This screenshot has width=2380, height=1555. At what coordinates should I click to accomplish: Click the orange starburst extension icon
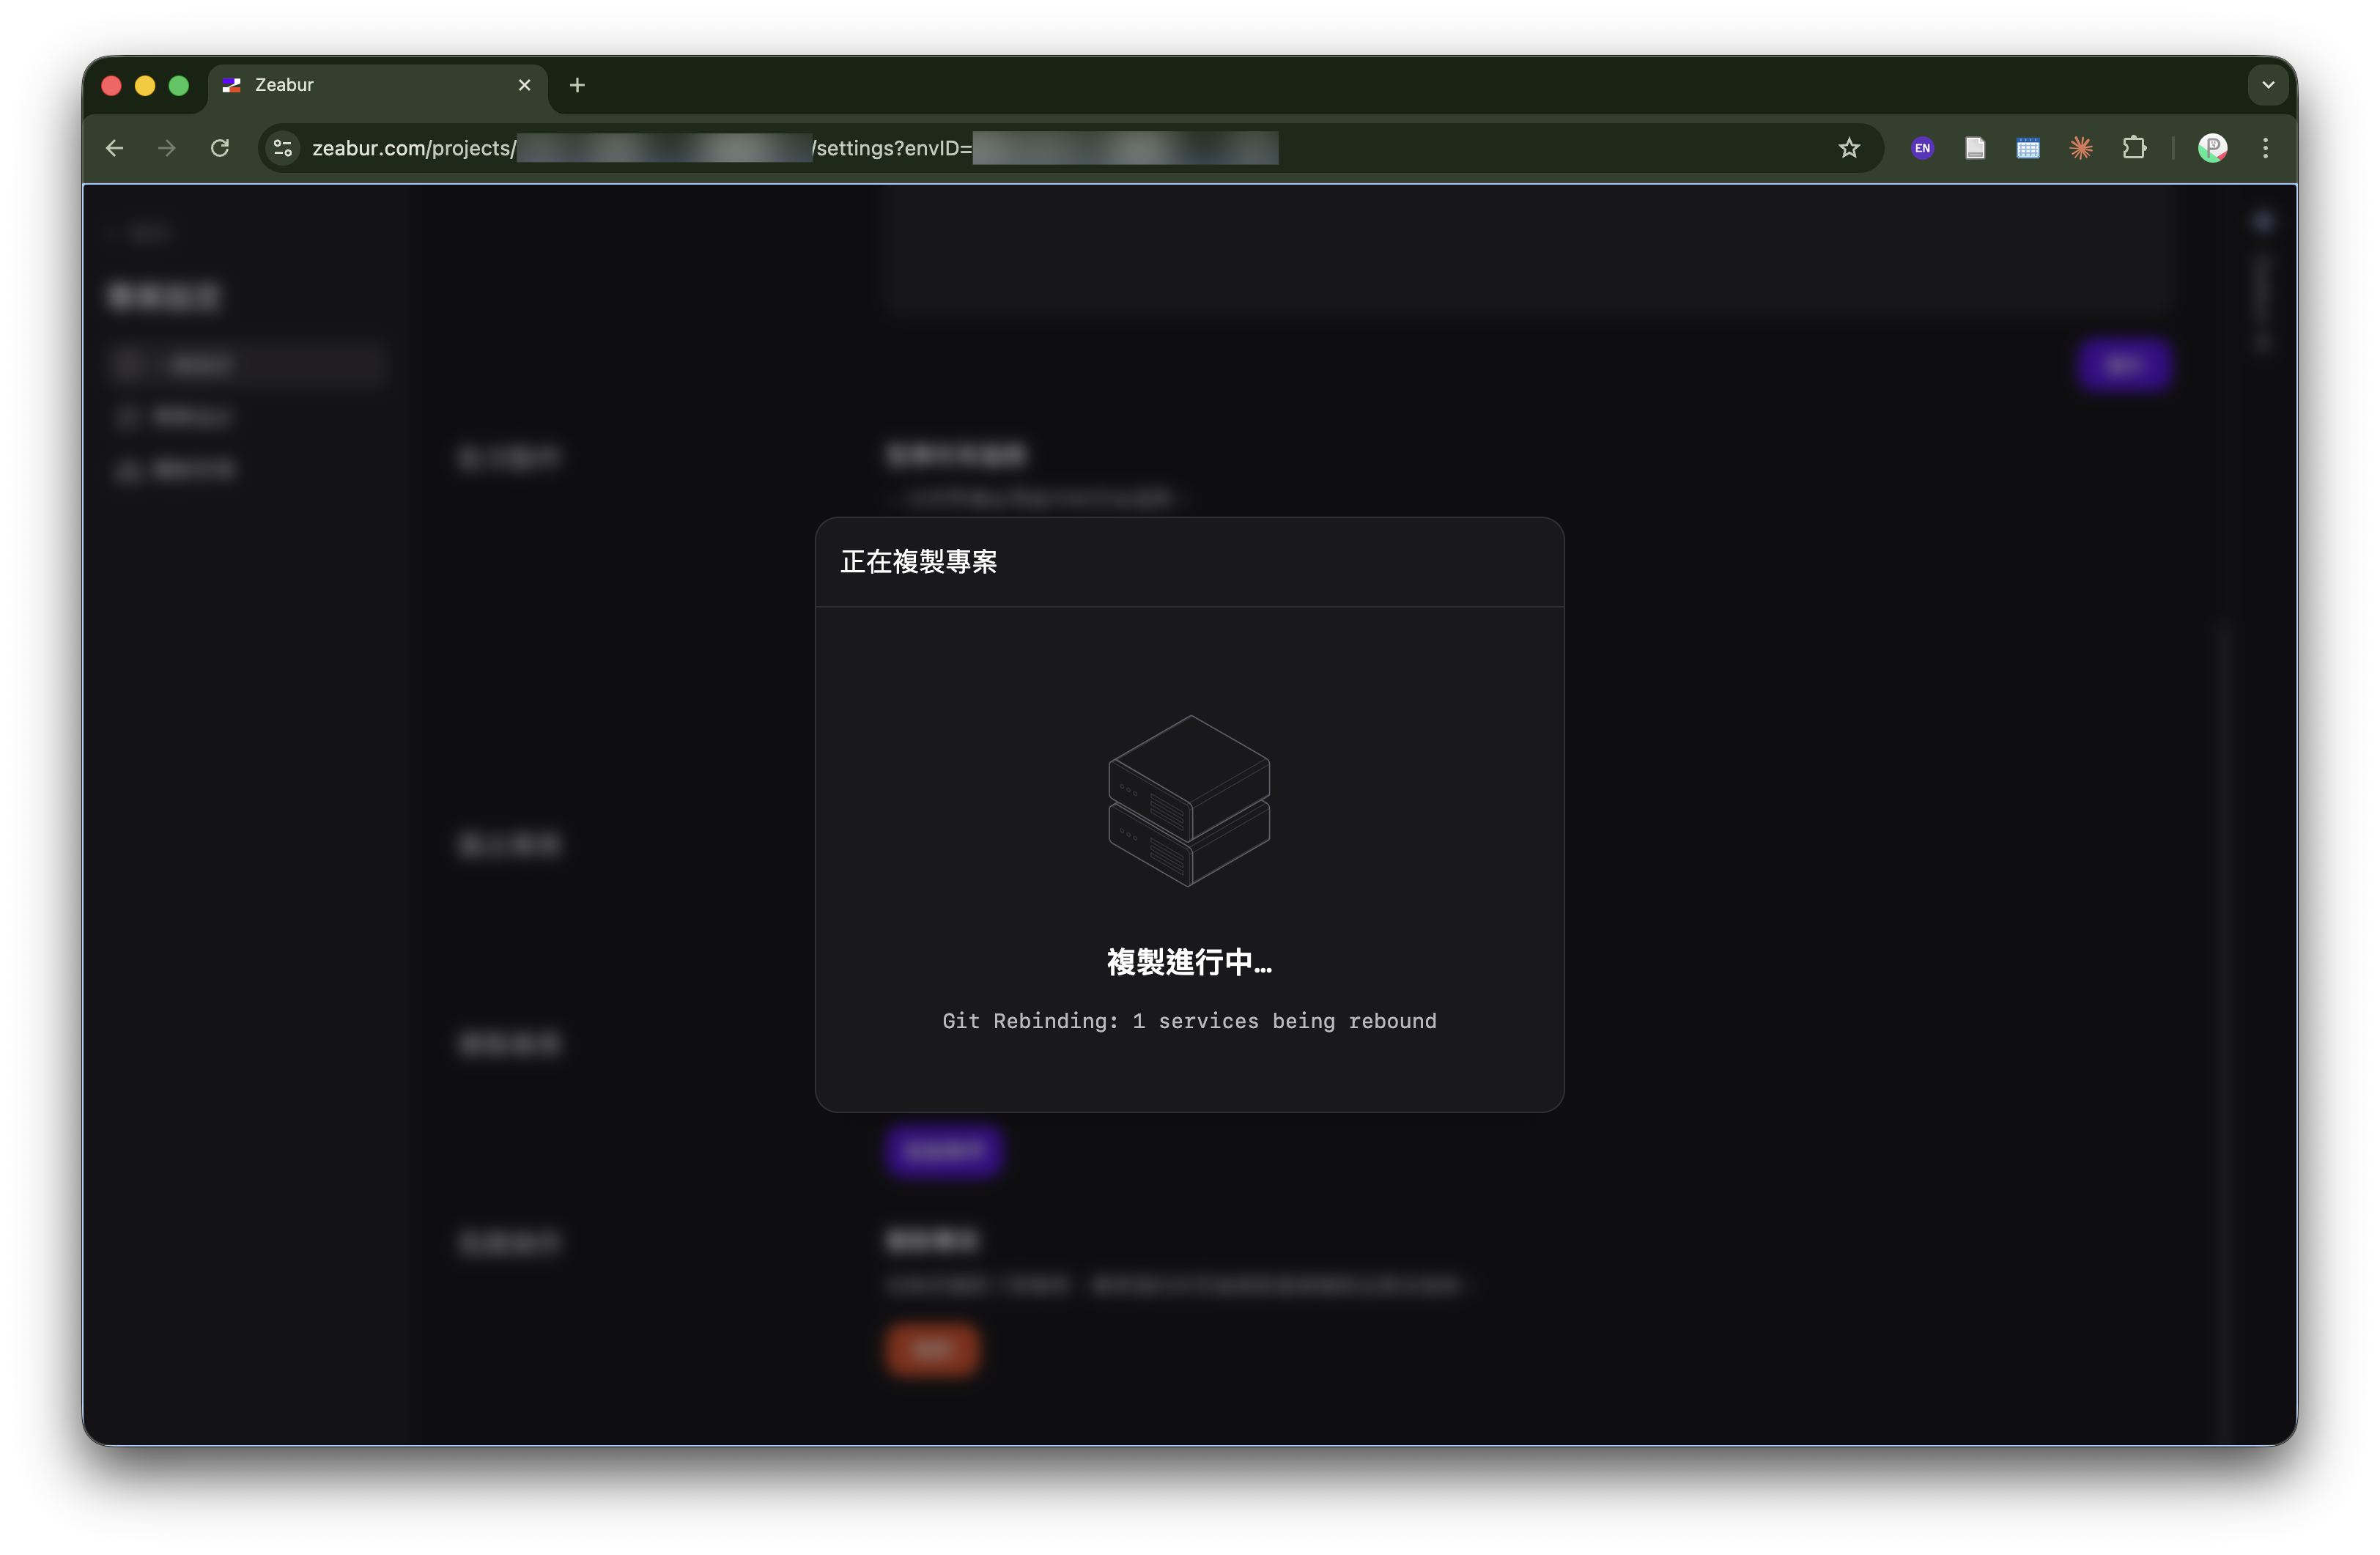[x=2080, y=148]
